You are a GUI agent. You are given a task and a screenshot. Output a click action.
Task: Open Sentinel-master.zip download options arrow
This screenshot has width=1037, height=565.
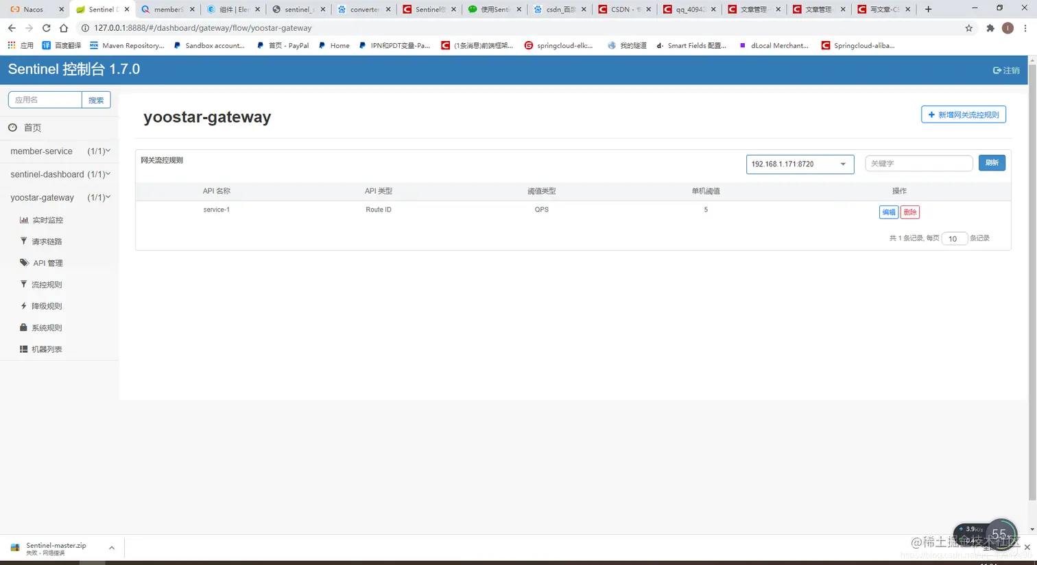coord(111,548)
